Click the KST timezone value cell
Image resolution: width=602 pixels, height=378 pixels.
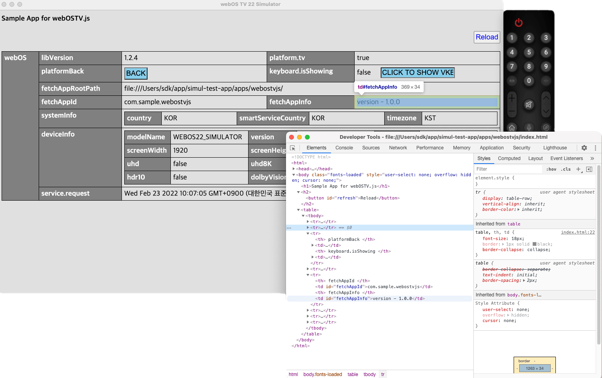460,118
